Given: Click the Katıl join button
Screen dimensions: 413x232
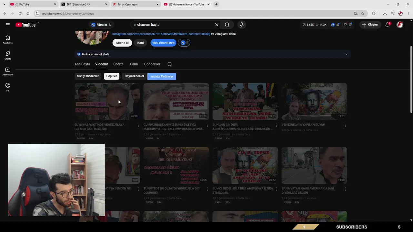Looking at the screenshot, I should click(x=141, y=43).
